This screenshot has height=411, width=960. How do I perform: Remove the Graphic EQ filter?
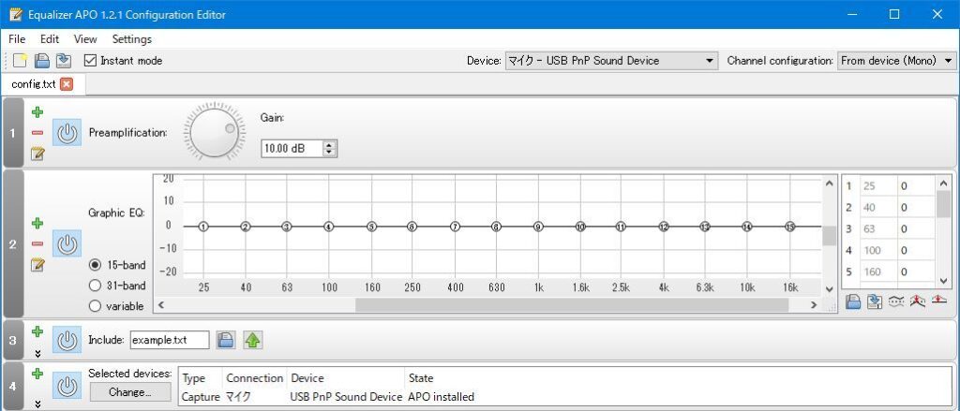coord(37,243)
